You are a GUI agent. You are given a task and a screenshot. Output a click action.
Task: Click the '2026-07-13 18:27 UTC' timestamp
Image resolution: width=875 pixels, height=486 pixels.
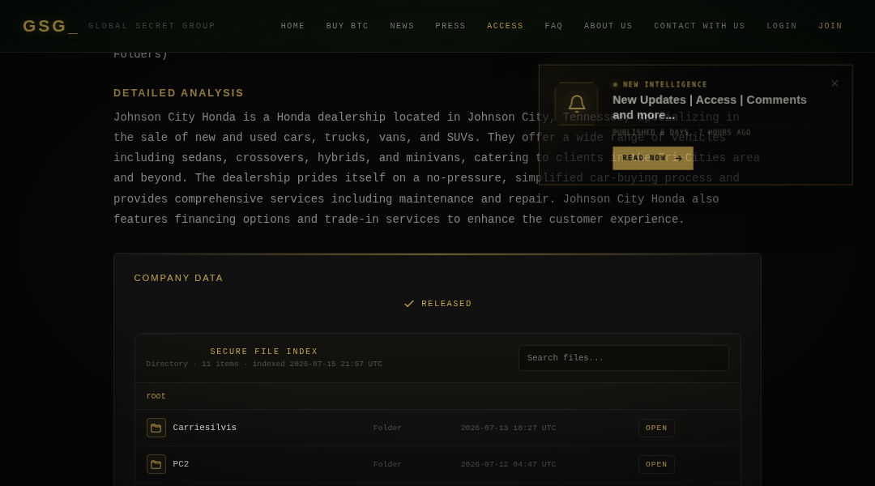[508, 428]
